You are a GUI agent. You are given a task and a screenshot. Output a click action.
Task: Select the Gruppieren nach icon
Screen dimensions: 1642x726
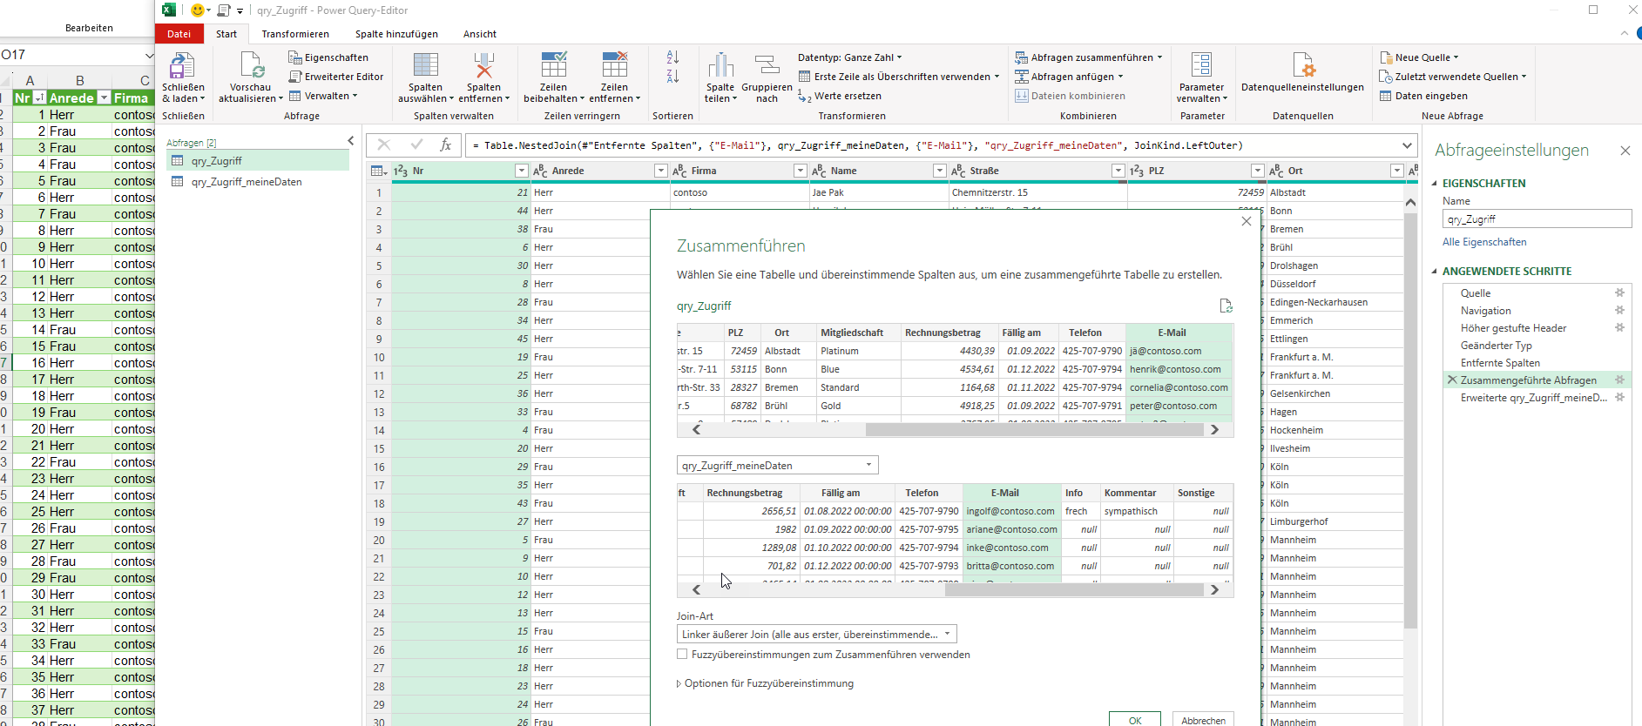[767, 66]
